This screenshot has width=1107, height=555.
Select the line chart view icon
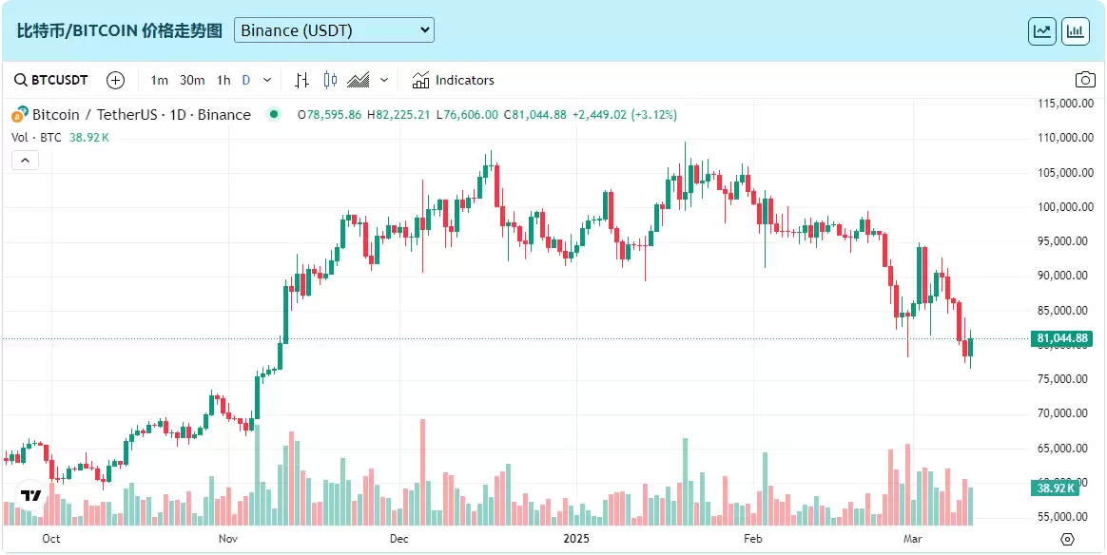coord(1041,30)
